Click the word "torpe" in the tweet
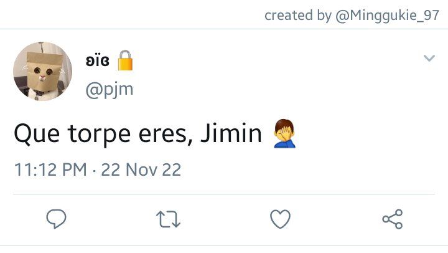 tap(99, 135)
